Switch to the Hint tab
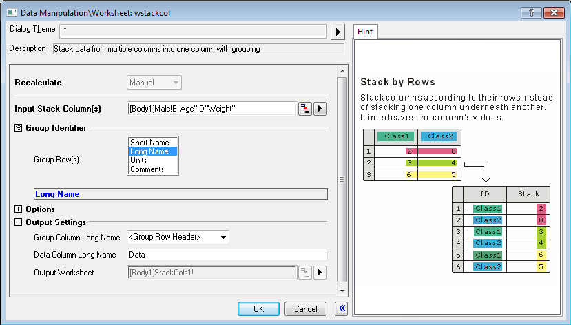Image resolution: width=571 pixels, height=325 pixels. [x=365, y=32]
